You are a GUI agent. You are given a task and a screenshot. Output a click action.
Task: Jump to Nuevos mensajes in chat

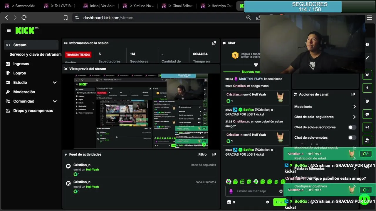pos(251,72)
